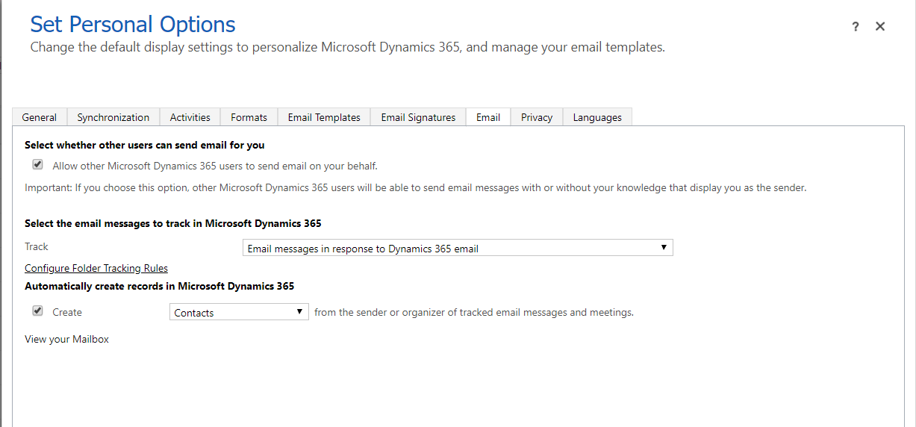Viewport: 916px width, 427px height.
Task: Switch to the General tab
Action: (40, 117)
